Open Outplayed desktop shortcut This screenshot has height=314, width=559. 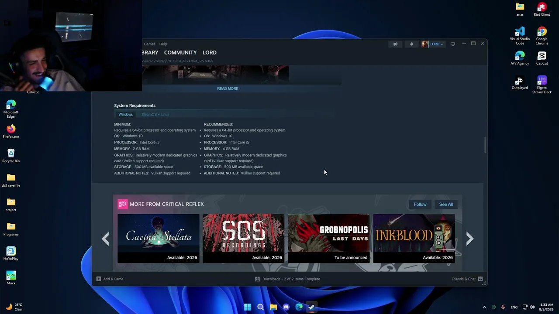tap(520, 83)
